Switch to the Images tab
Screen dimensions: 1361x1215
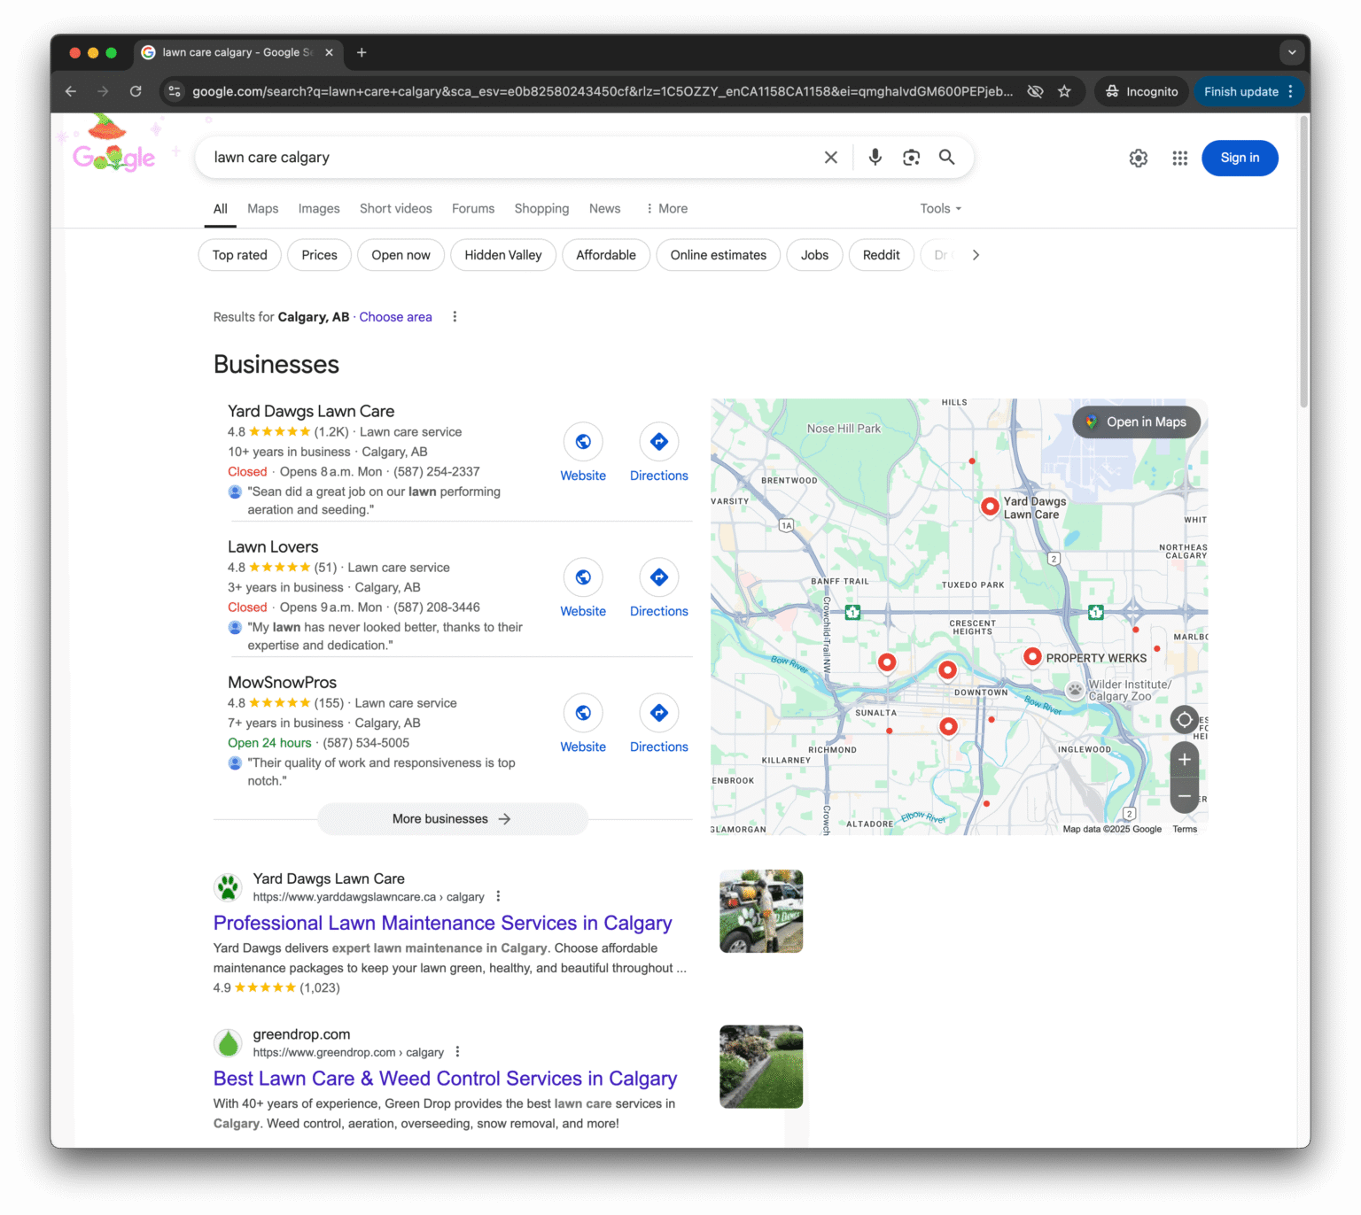[319, 209]
